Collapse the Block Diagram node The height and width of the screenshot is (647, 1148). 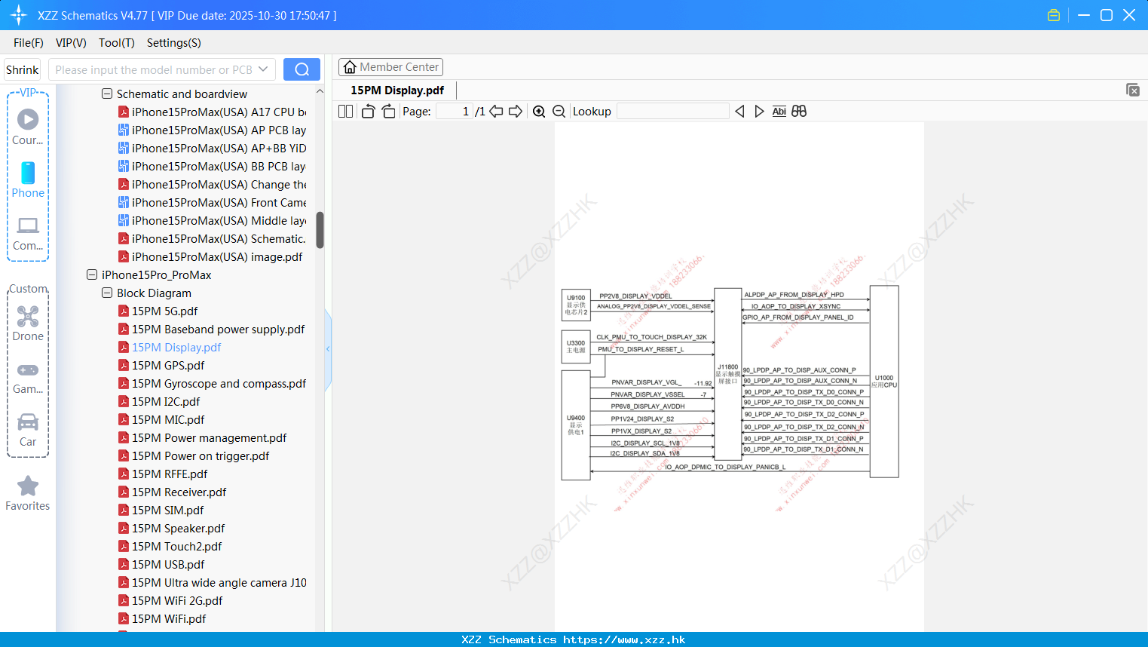click(107, 293)
